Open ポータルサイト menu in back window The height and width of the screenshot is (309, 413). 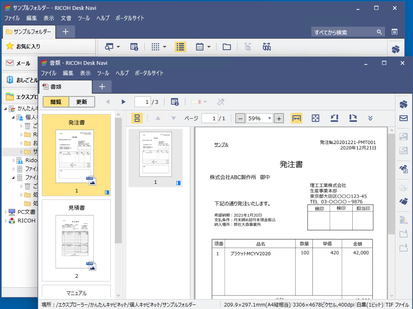130,18
